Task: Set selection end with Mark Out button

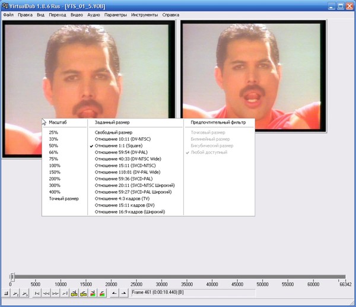Action: coord(123,293)
